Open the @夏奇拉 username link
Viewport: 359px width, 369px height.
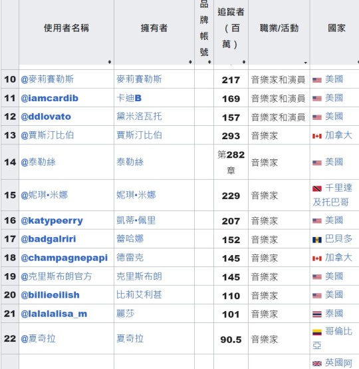point(38,338)
